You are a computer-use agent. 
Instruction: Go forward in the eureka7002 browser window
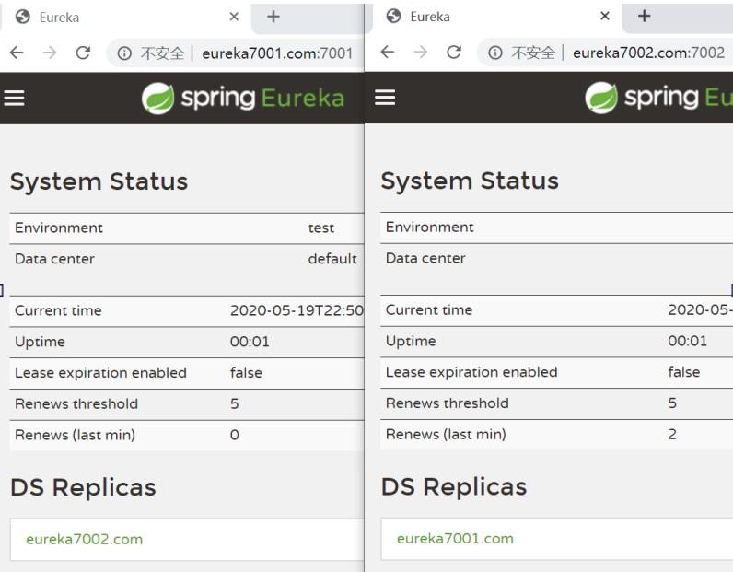[420, 52]
